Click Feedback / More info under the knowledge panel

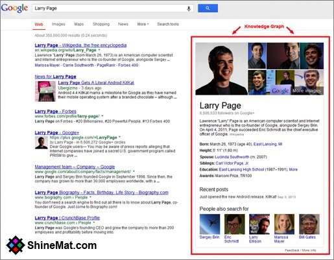point(300,250)
